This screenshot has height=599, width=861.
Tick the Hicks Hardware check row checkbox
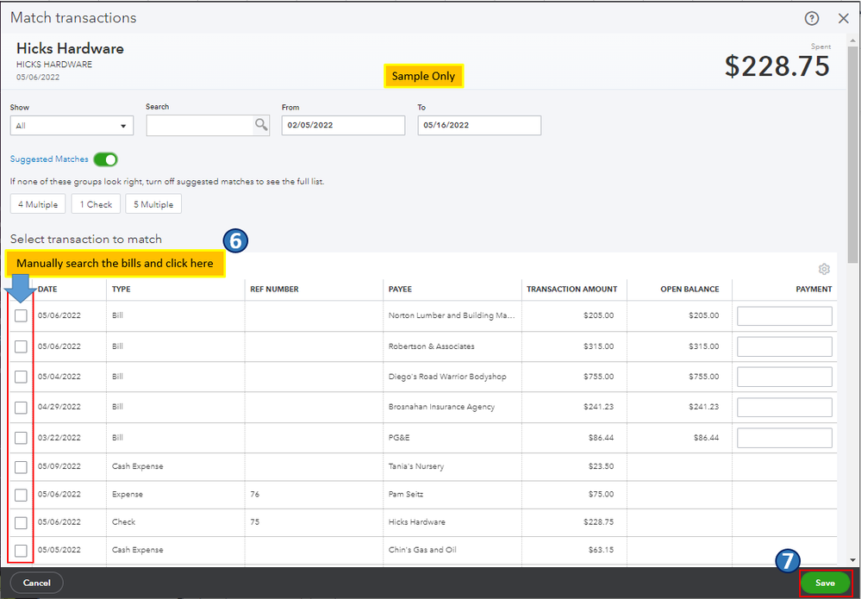(21, 522)
